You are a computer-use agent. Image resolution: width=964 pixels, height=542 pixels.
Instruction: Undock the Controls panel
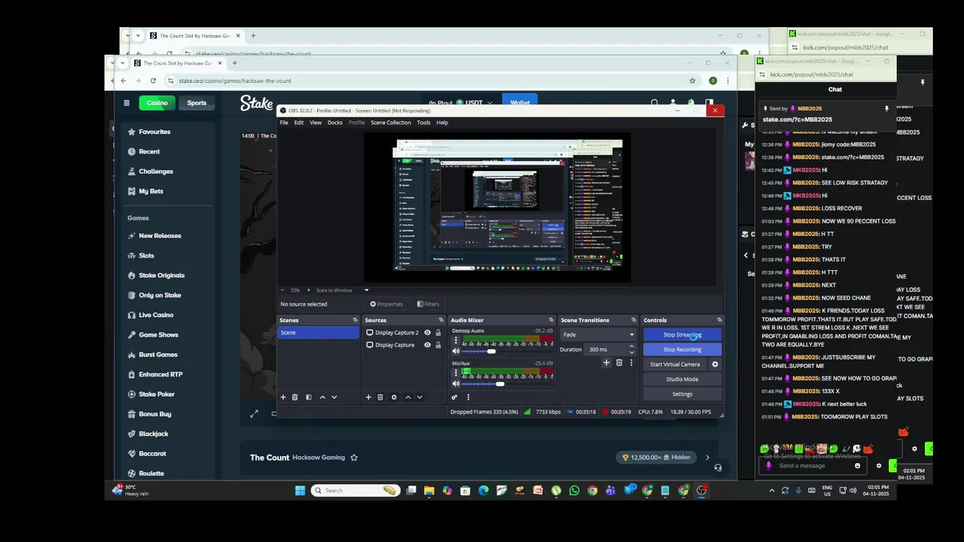718,320
